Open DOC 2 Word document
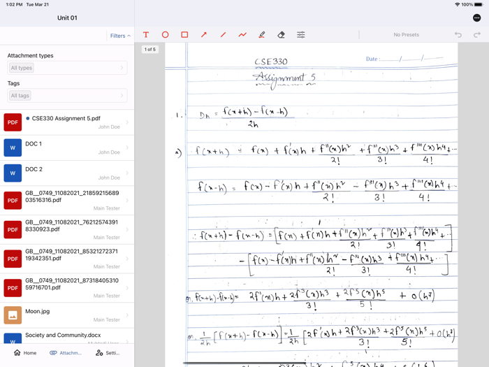This screenshot has width=489, height=367. [x=67, y=173]
